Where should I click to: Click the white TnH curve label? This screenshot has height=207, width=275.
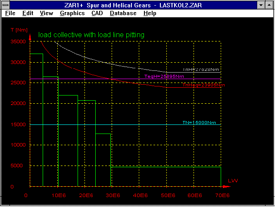click(x=201, y=69)
